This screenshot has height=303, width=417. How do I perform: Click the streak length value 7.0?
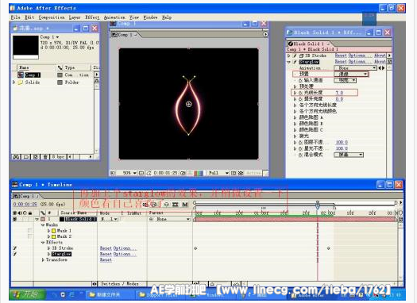pyautogui.click(x=339, y=93)
